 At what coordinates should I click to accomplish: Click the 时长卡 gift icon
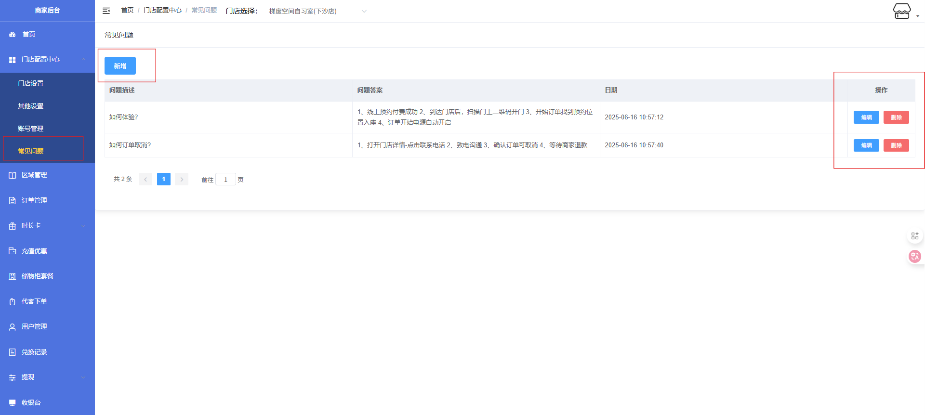tap(13, 226)
